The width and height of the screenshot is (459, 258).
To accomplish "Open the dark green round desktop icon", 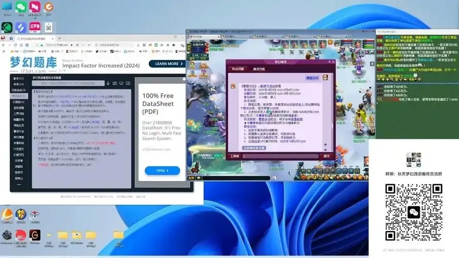I will click(7, 27).
